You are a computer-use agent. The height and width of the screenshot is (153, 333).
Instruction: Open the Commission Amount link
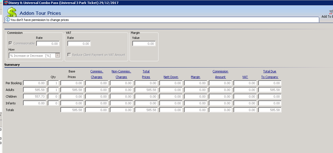[x=220, y=74]
